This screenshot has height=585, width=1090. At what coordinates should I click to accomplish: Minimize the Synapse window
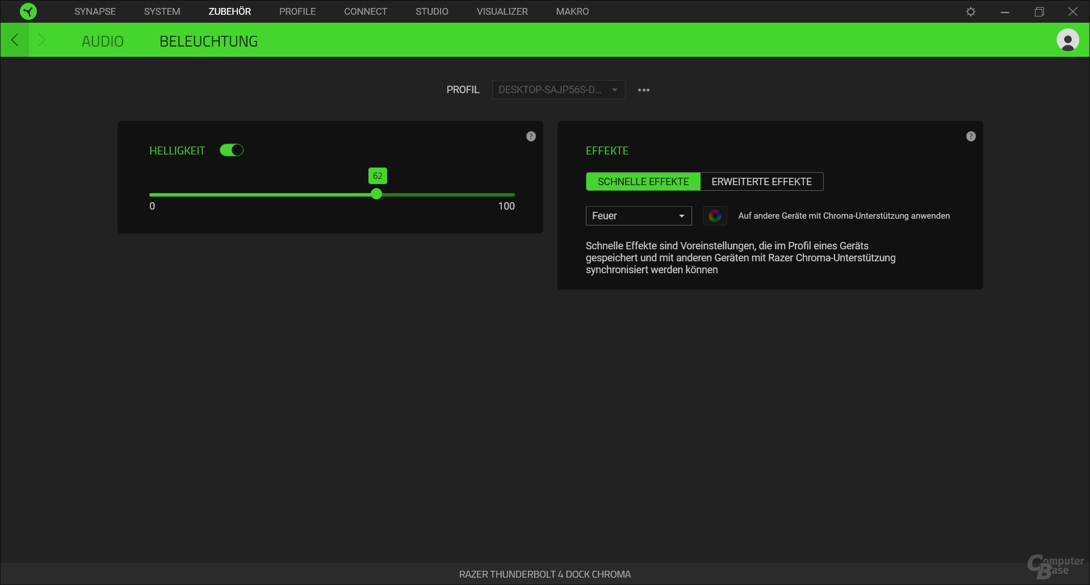pos(1005,11)
